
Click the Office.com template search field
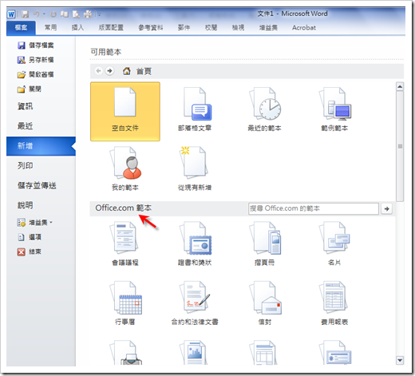pyautogui.click(x=314, y=208)
